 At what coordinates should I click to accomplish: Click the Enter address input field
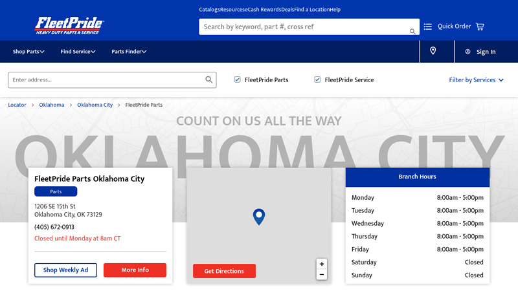107,80
